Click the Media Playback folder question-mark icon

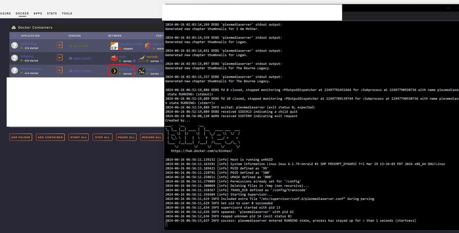14,70
